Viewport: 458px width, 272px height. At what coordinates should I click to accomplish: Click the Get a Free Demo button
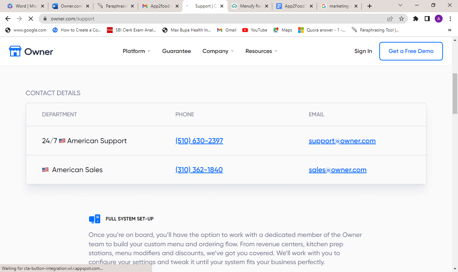[x=411, y=51]
